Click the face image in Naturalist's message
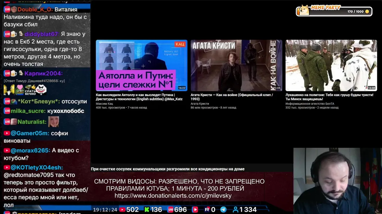Screen dimensions: 382x214 pos(53,122)
